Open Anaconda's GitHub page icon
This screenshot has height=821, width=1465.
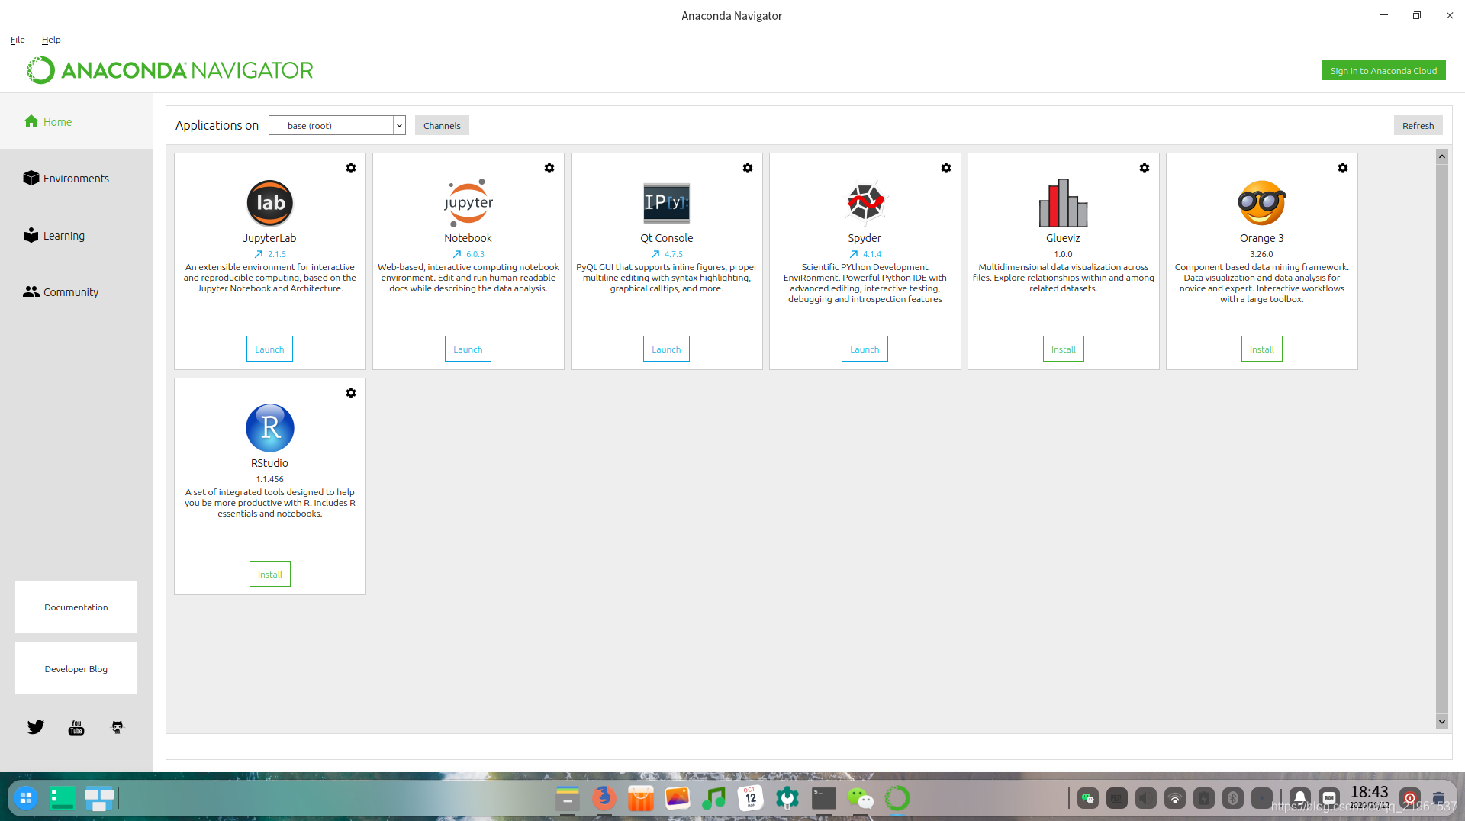click(118, 727)
